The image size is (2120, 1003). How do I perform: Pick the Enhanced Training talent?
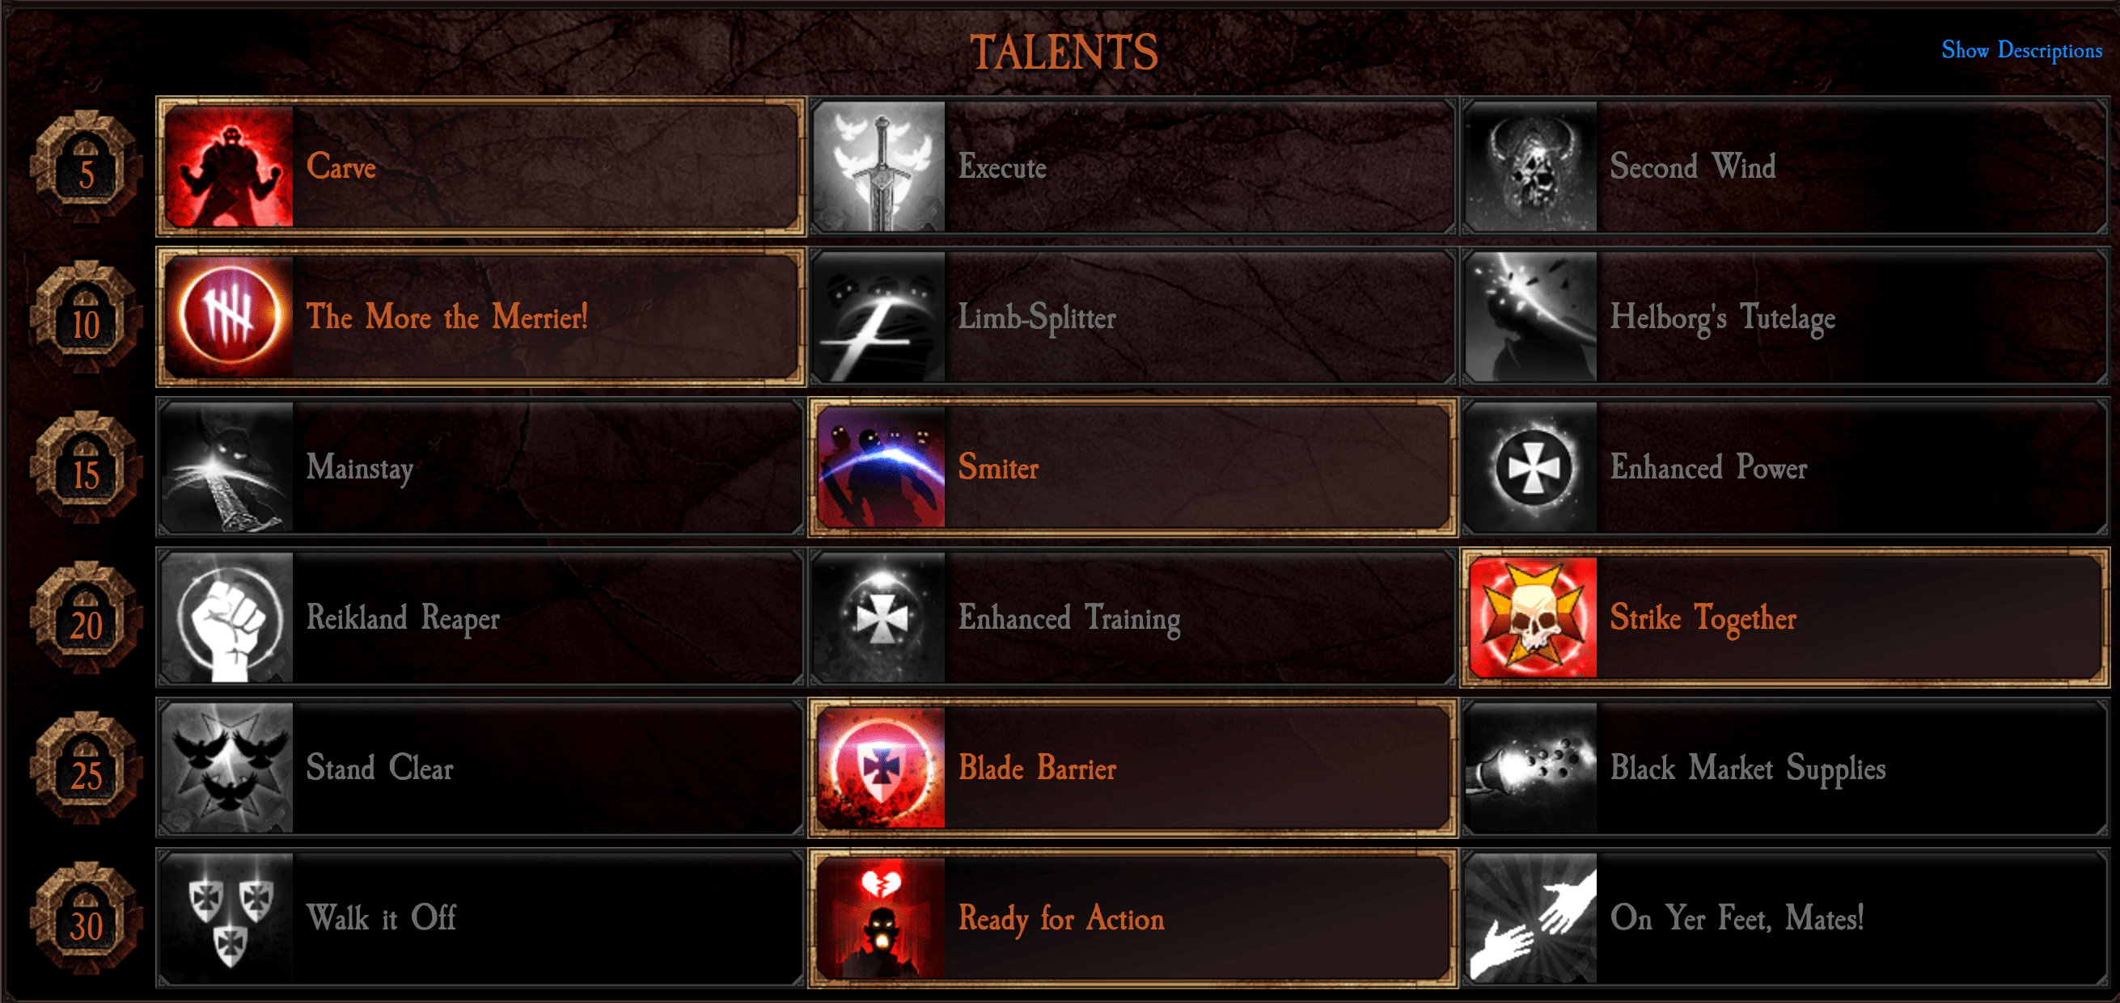click(x=1132, y=617)
